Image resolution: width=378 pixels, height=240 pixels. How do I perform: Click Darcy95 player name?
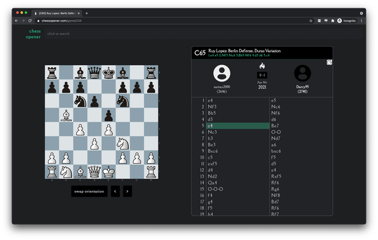pyautogui.click(x=302, y=87)
